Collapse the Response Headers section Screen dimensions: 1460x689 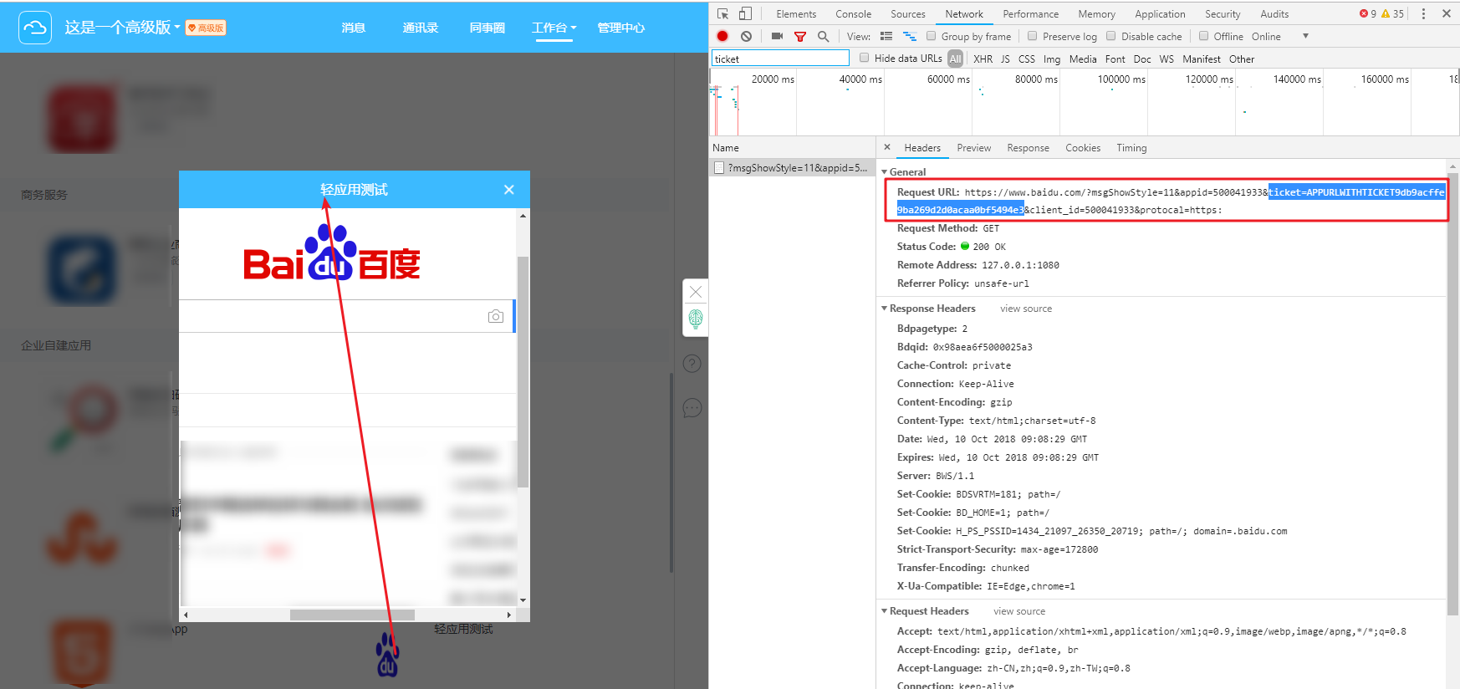(x=885, y=309)
